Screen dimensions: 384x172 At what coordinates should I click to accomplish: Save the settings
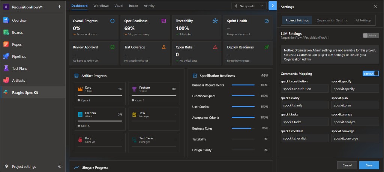coord(369,165)
